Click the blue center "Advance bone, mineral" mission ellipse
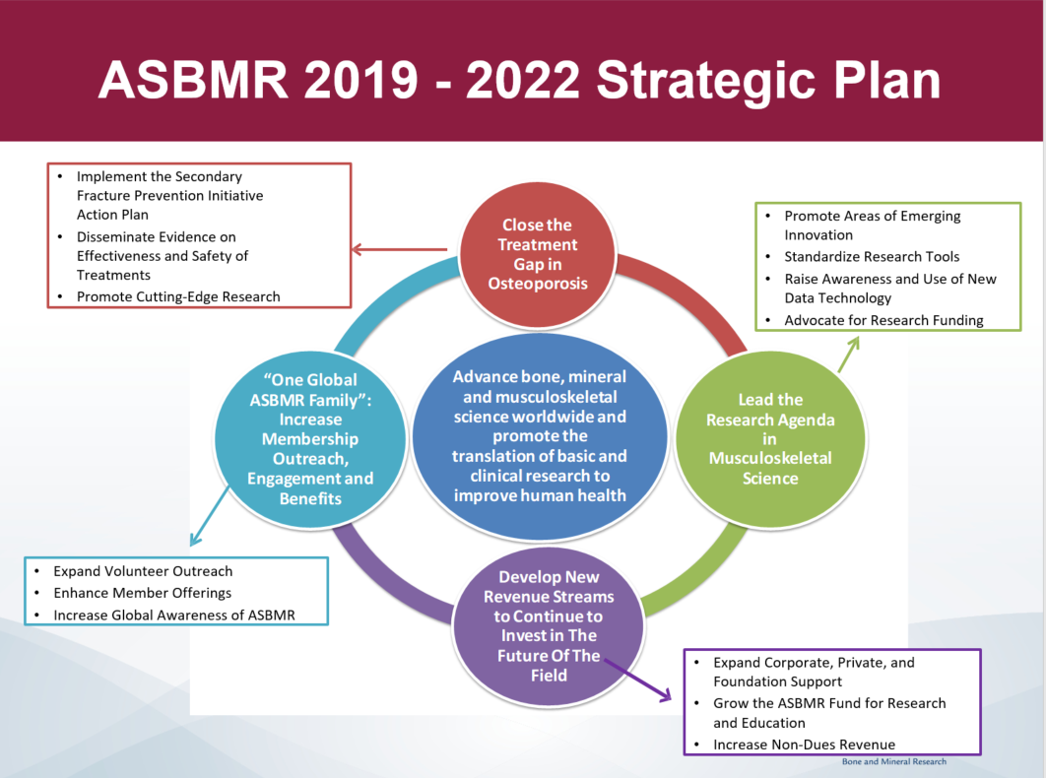Screen dimensions: 1046x778 coord(540,435)
